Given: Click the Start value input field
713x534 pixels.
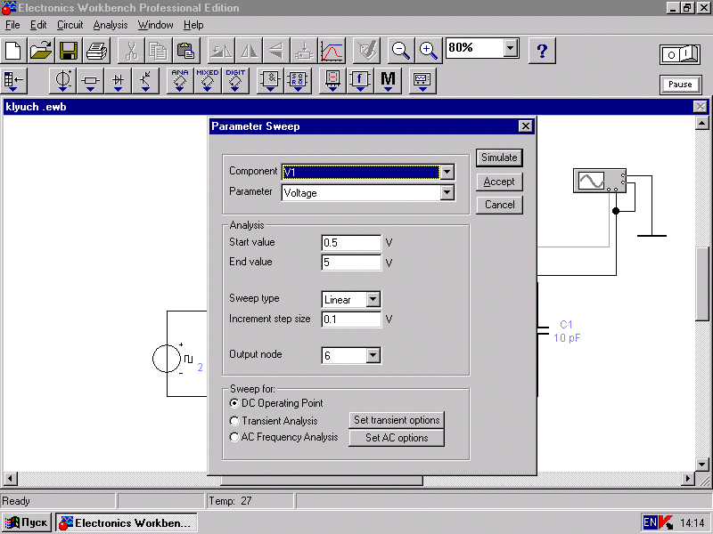Looking at the screenshot, I should (x=351, y=243).
